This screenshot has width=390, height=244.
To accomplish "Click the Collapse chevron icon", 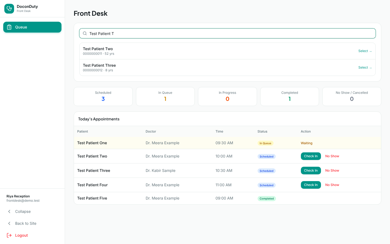I will [9, 211].
